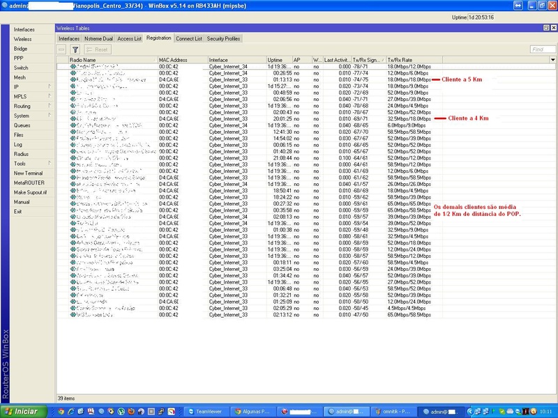
Task: Open the Access List tab
Action: click(129, 38)
